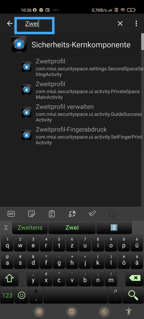Tap the search magnifier key
144x319 pixels.
133,295
